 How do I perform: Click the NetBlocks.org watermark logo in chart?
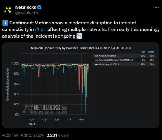click(x=45, y=109)
